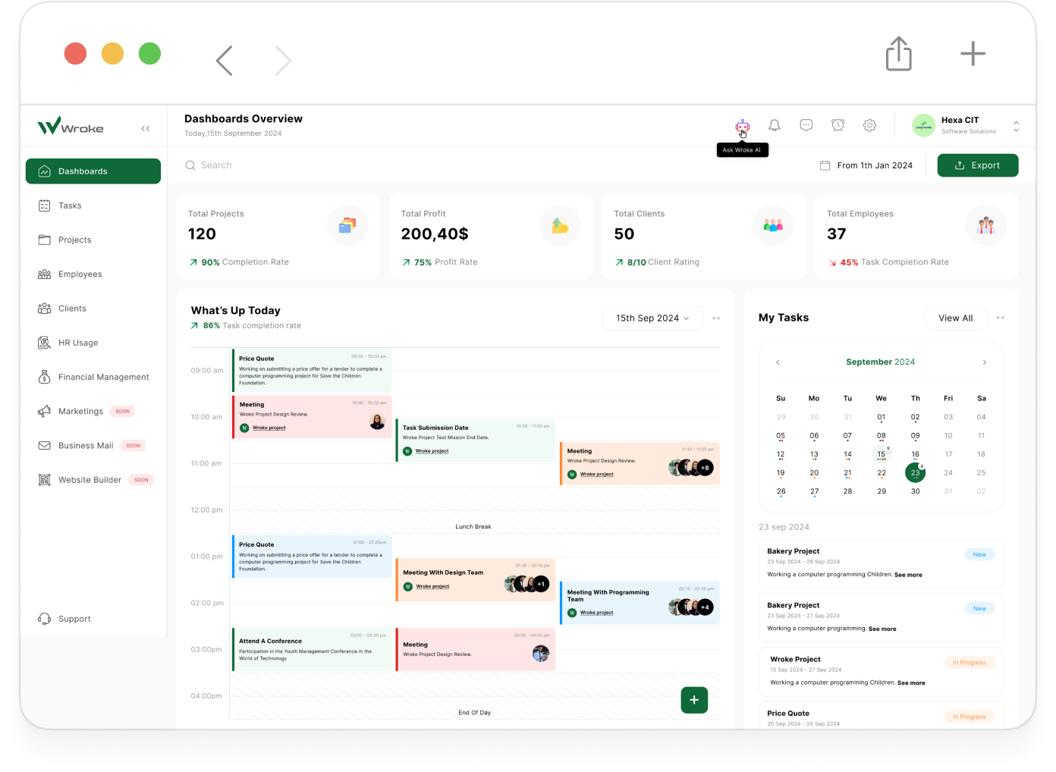The image size is (1056, 772).
Task: Click View All in My Tasks panel
Action: (x=956, y=318)
